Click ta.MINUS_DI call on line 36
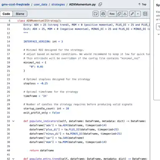The image size is (160, 160). [x=94, y=133]
